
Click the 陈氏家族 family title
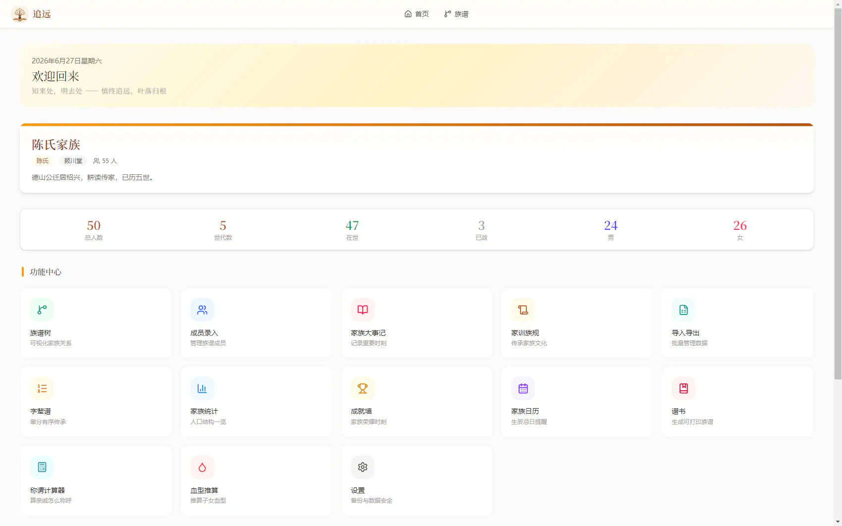[56, 145]
